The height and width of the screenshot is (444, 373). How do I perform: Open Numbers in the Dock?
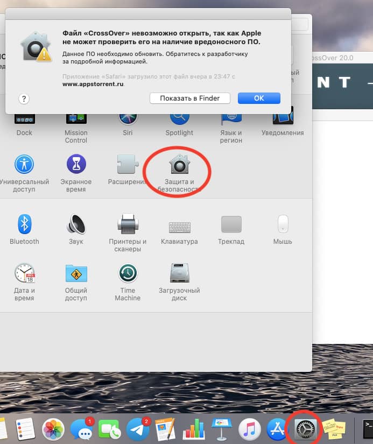pyautogui.click(x=193, y=430)
